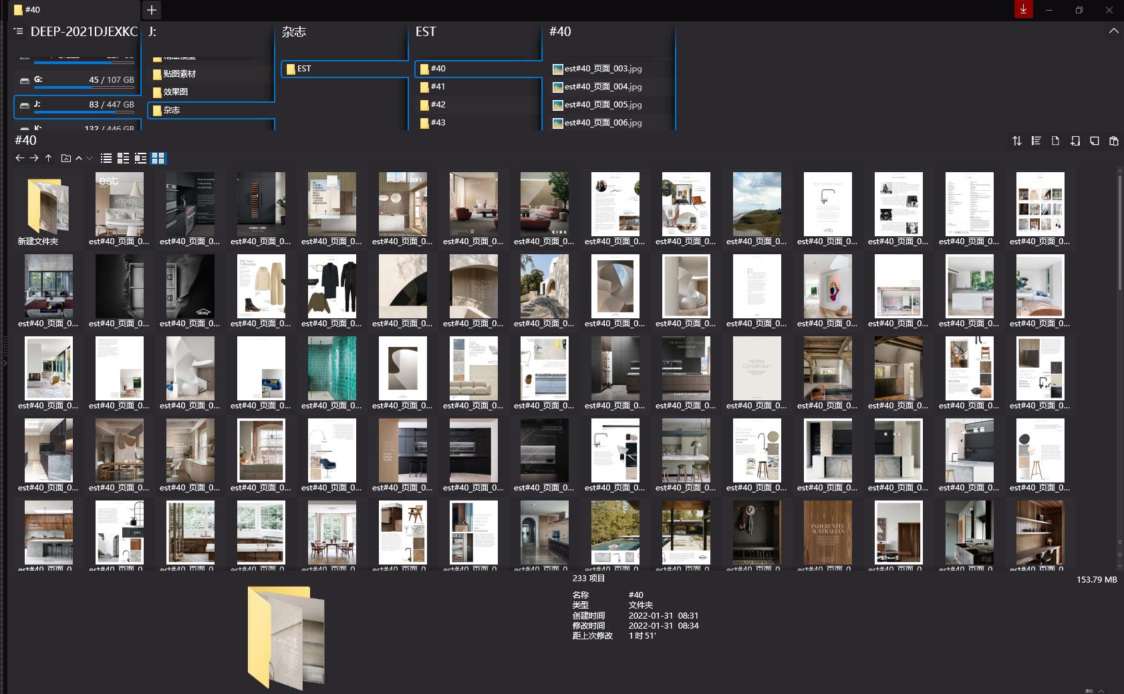Viewport: 1124px width, 694px height.
Task: Select est#40_页面_004.jpg in file column
Action: (602, 87)
